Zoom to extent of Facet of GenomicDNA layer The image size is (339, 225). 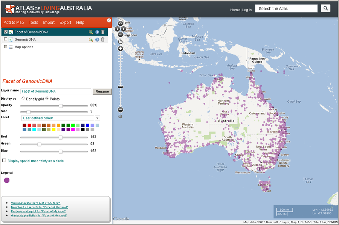pos(91,32)
